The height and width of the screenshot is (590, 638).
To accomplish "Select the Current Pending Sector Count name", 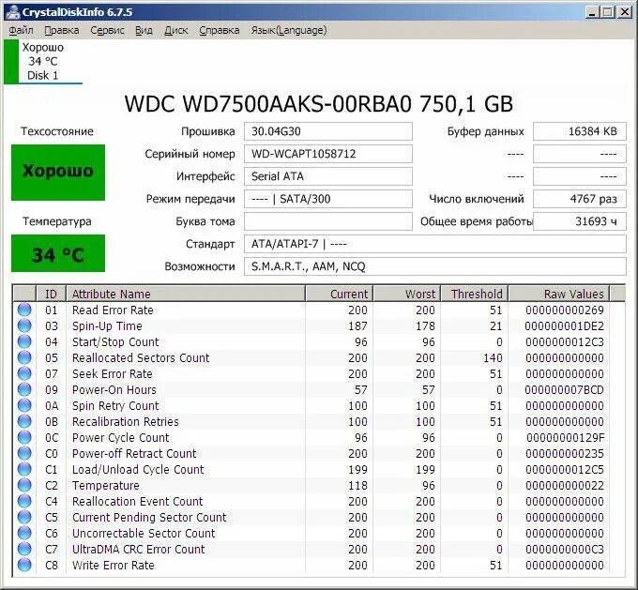I will 149,517.
